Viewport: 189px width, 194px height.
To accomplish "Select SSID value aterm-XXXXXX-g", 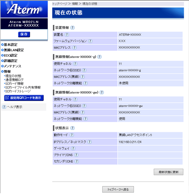I will (x=130, y=70).
